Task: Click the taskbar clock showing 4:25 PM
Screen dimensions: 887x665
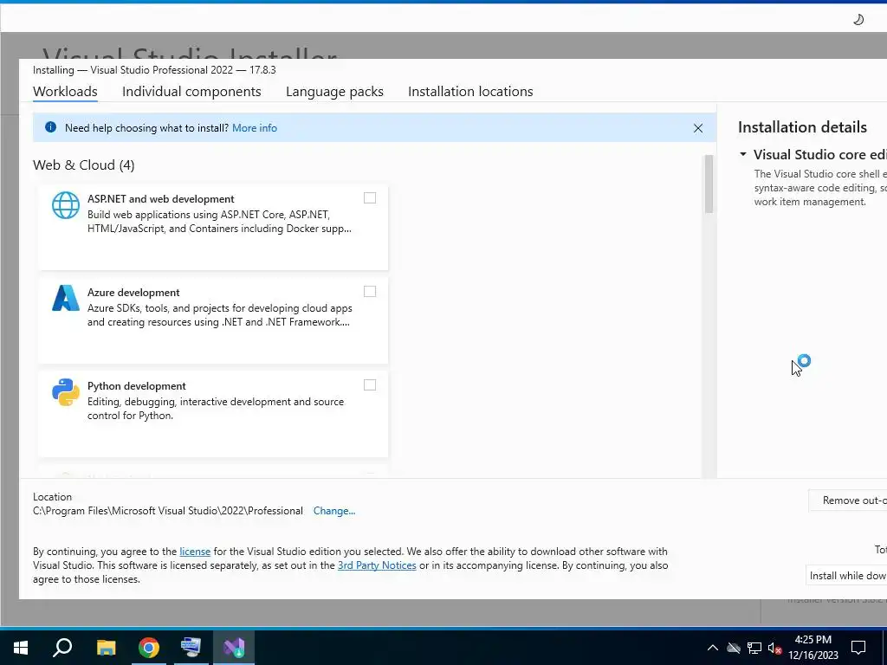Action: point(813,648)
